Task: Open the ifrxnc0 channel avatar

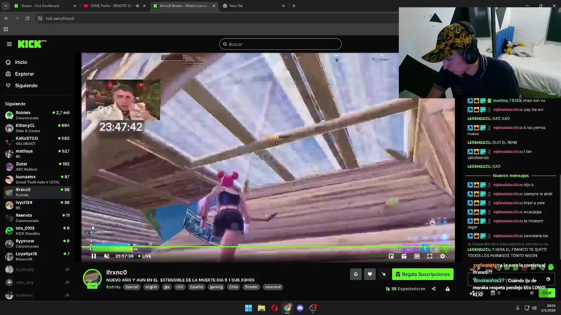Action: pyautogui.click(x=92, y=279)
